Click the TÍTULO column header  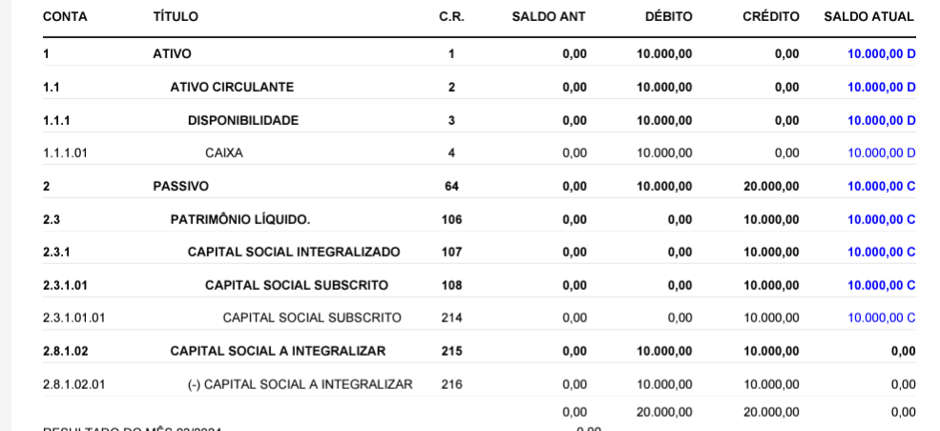click(x=176, y=17)
